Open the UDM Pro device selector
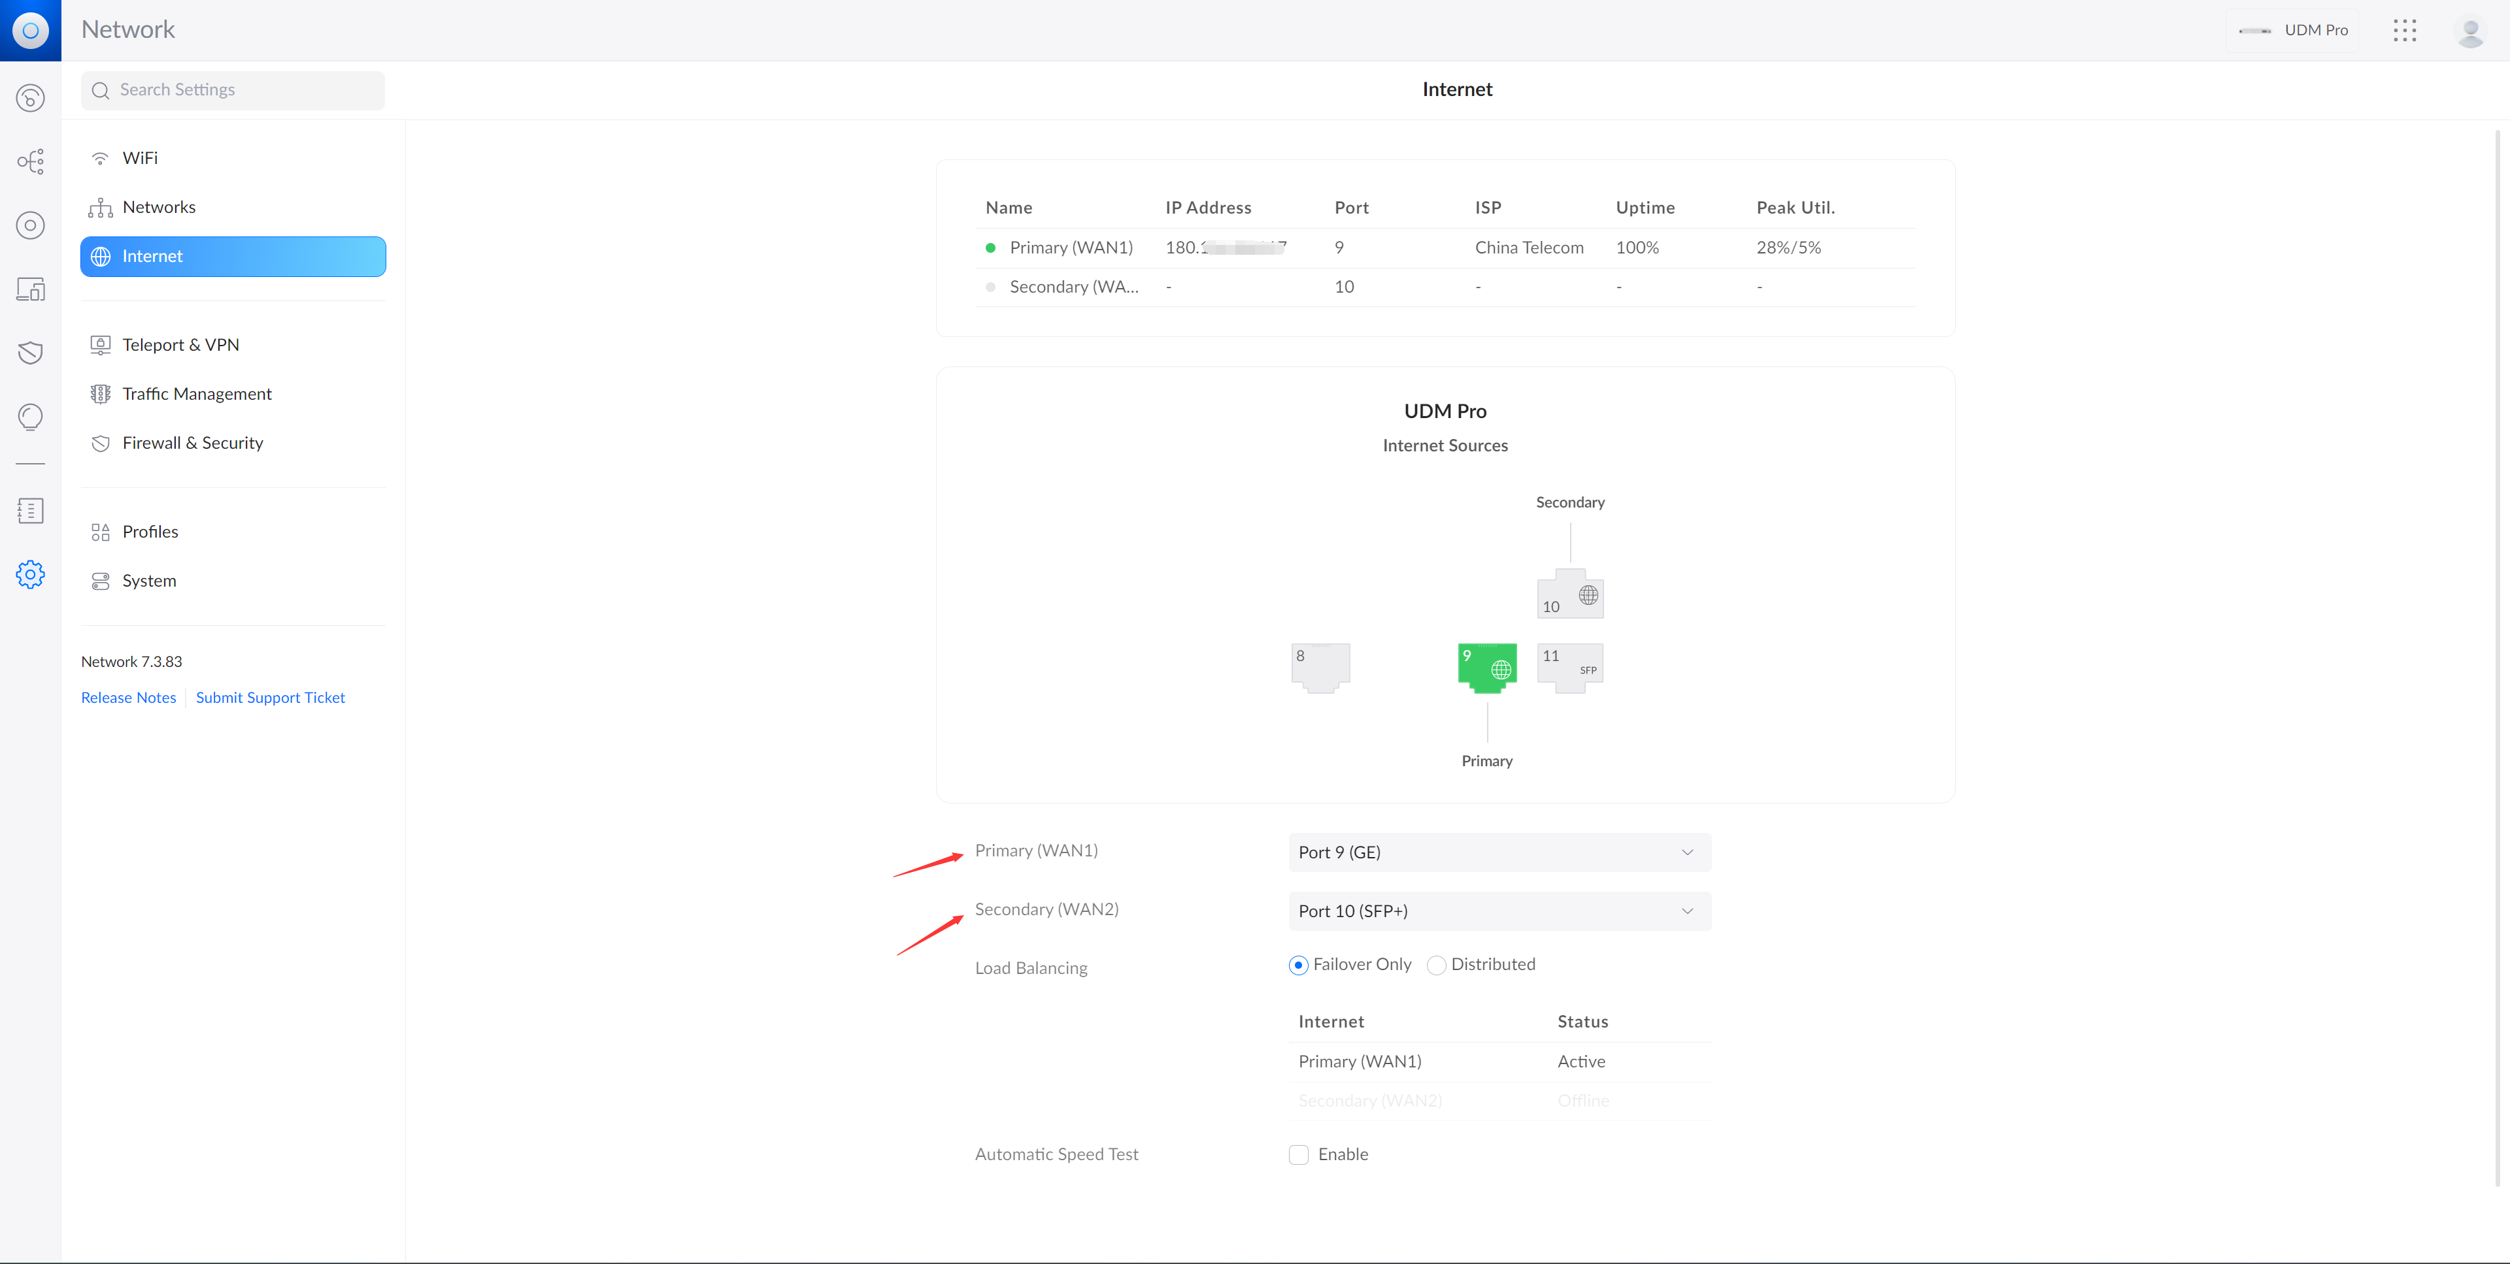This screenshot has width=2510, height=1264. tap(2292, 30)
